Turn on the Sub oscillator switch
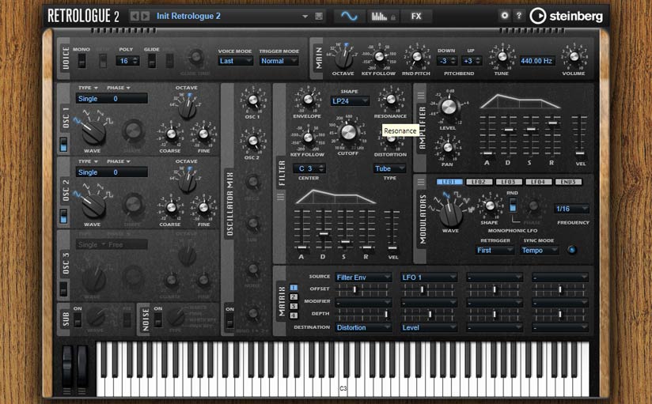Screen dimensions: 652x404 [x=78, y=319]
